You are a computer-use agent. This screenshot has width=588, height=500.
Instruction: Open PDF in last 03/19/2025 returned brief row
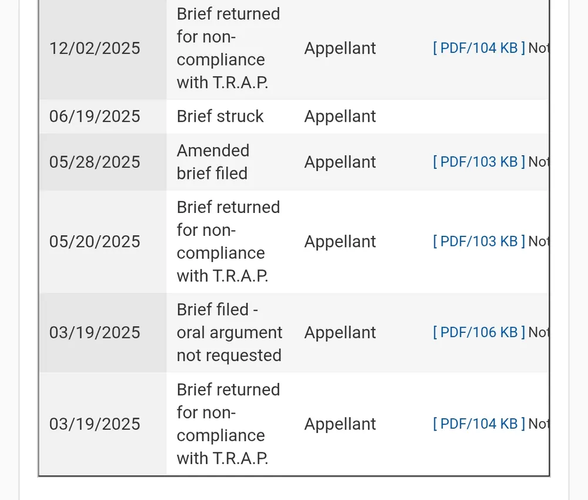pos(479,424)
